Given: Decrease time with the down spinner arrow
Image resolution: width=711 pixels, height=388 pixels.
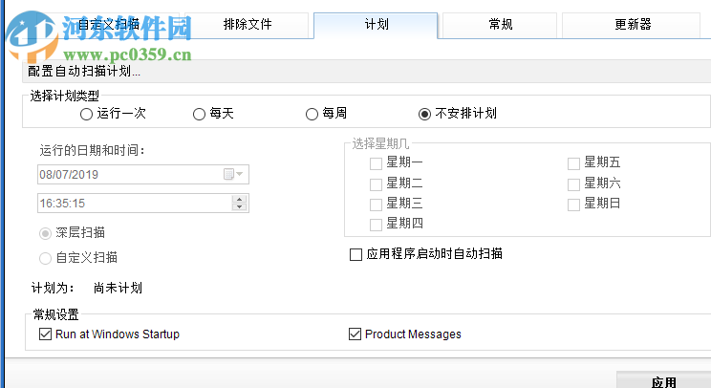Looking at the screenshot, I should pyautogui.click(x=239, y=207).
